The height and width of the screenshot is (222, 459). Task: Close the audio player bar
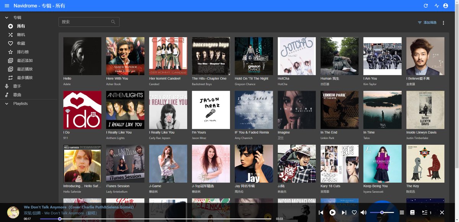pyautogui.click(x=442, y=212)
